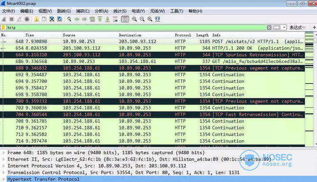
Task: Open the 编辑(E) menu
Action: point(27,11)
